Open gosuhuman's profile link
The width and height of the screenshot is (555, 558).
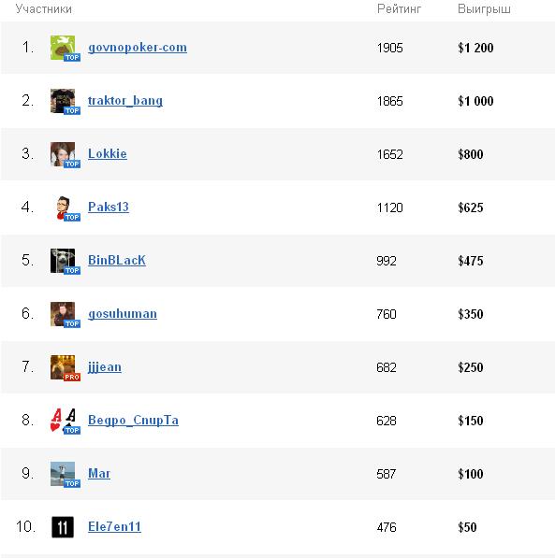point(123,314)
